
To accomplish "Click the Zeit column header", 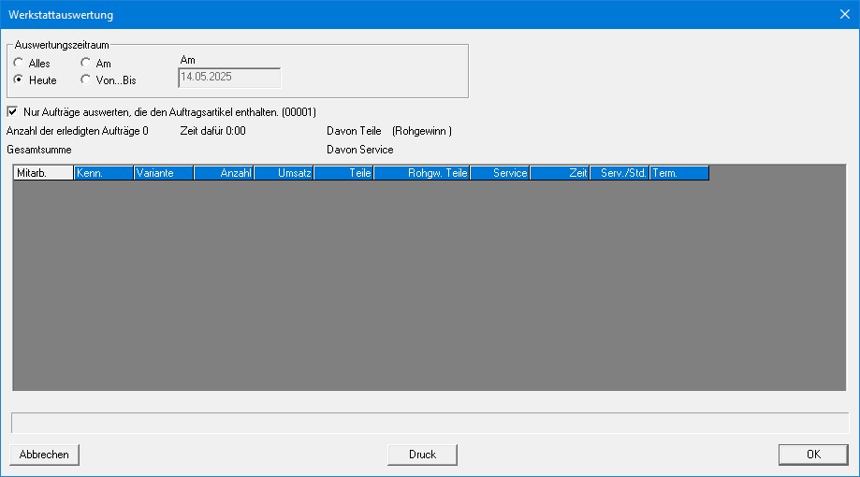I will [x=560, y=173].
